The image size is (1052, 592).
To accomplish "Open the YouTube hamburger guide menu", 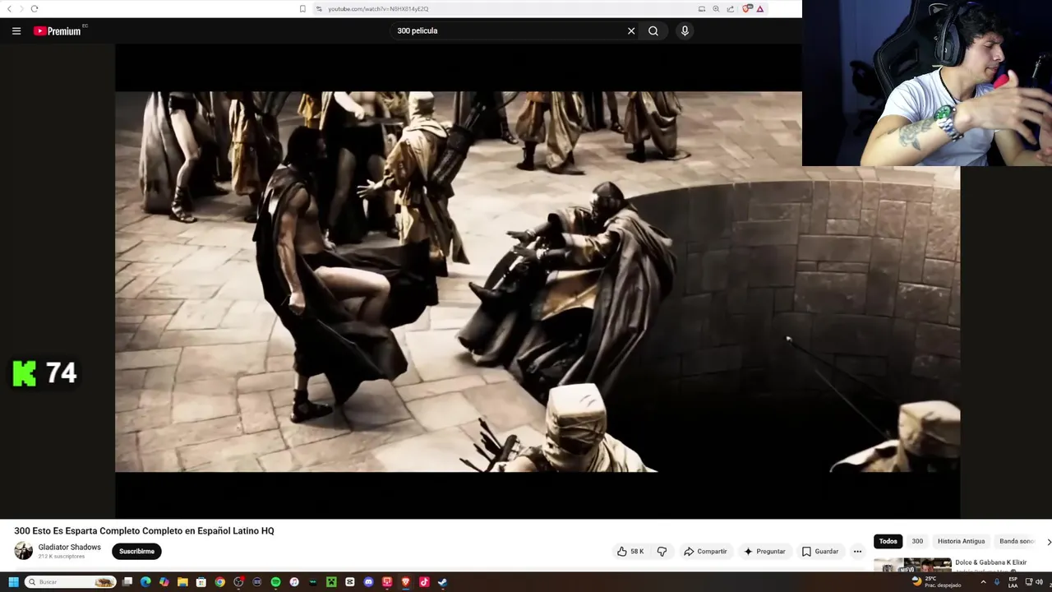I will click(x=16, y=31).
